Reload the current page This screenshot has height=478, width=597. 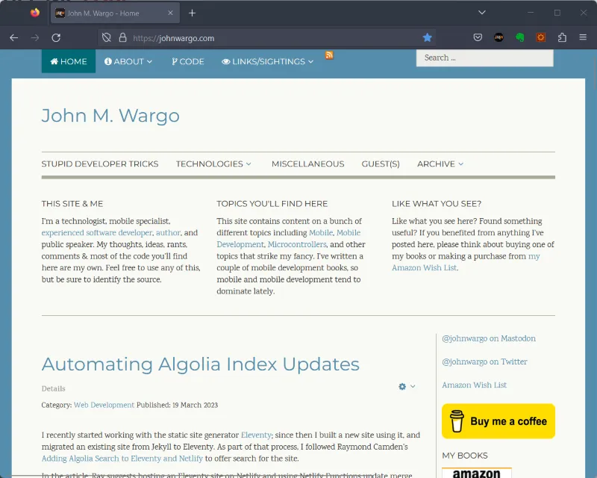point(57,38)
